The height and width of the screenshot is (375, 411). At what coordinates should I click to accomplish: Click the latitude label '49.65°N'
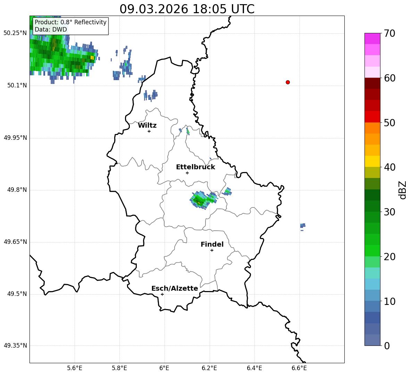15,242
